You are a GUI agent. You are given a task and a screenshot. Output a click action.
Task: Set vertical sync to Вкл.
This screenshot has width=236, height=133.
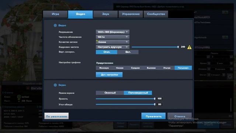pyautogui.click(x=128, y=52)
